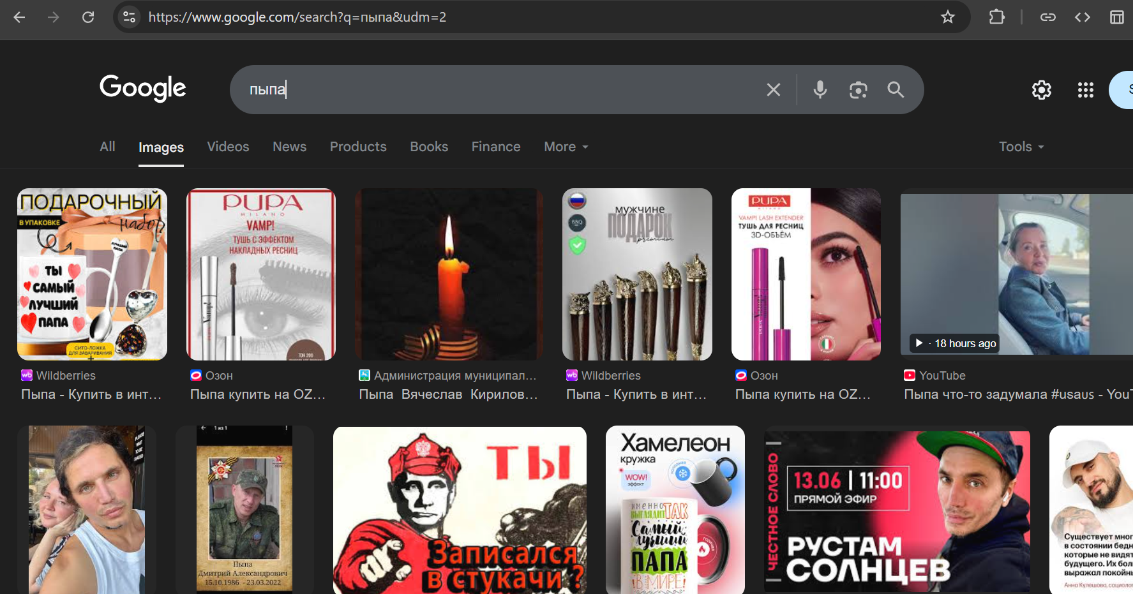Open the burning candle image

tap(449, 274)
